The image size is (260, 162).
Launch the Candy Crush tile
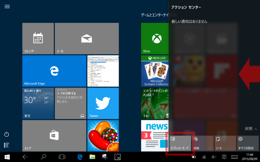[103, 136]
